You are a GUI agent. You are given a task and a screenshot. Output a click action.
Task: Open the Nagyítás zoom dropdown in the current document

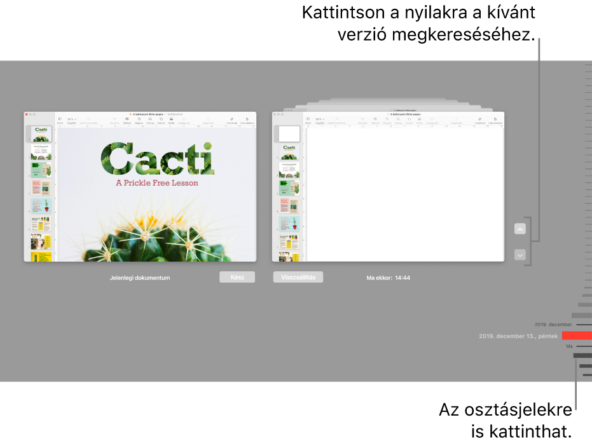click(72, 119)
